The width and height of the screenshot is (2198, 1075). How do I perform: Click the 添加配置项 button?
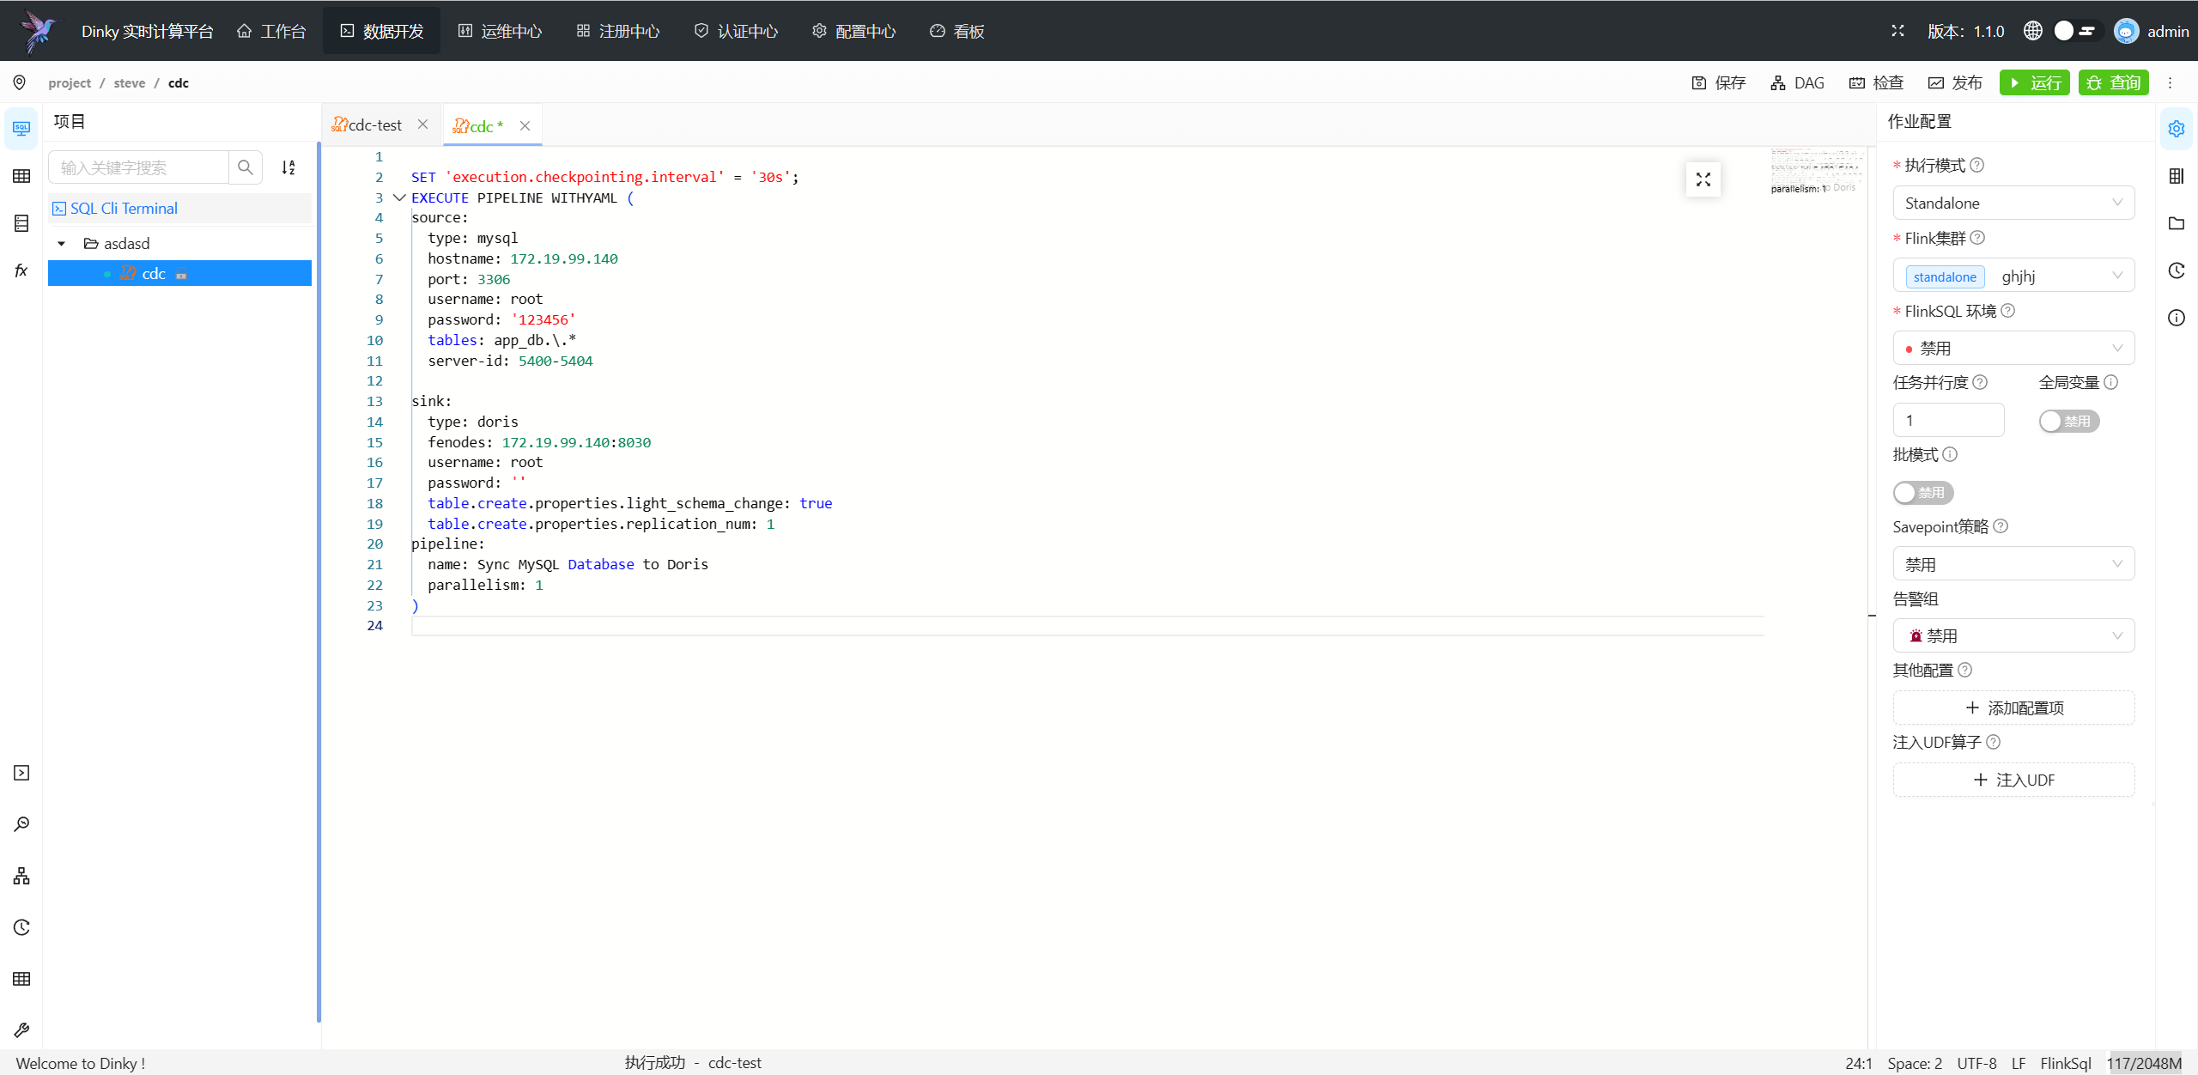[x=2013, y=708]
